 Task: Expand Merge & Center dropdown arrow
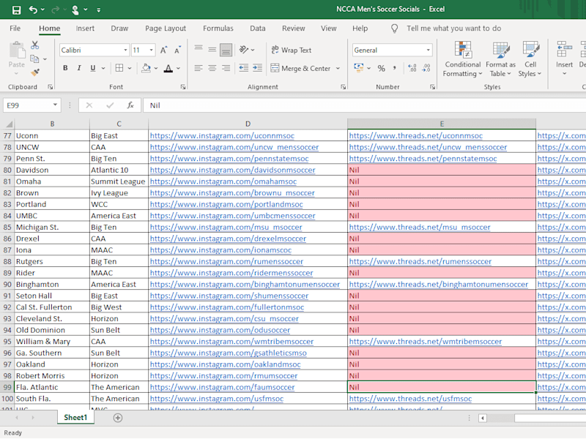338,68
